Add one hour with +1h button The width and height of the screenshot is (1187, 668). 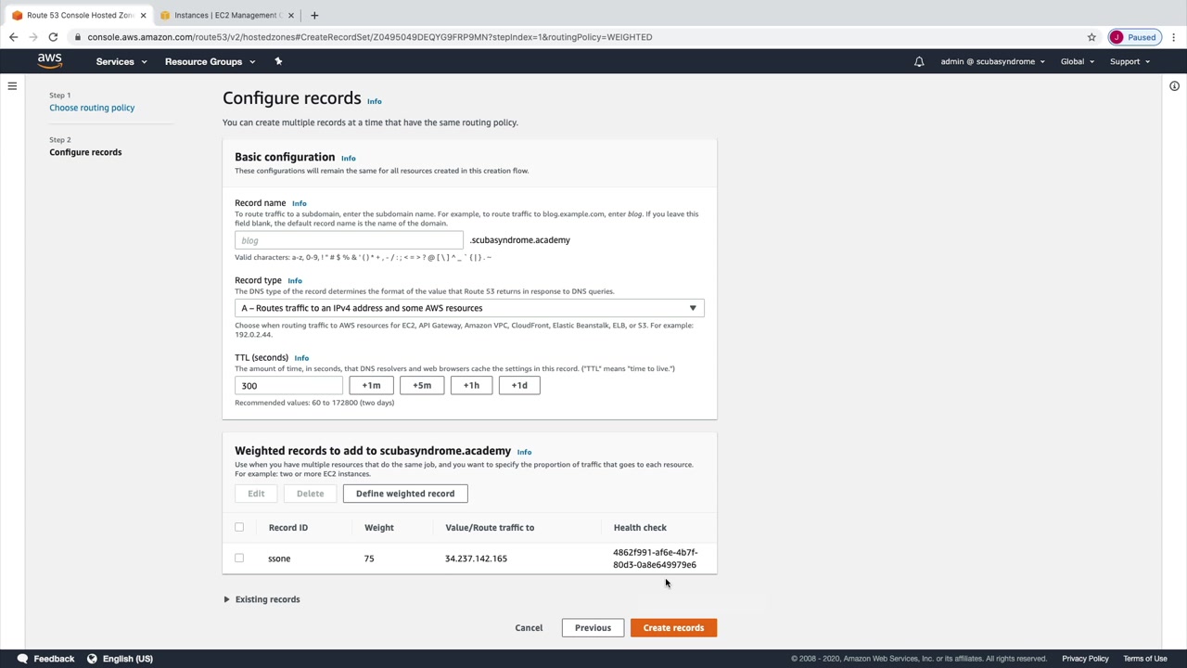(471, 385)
